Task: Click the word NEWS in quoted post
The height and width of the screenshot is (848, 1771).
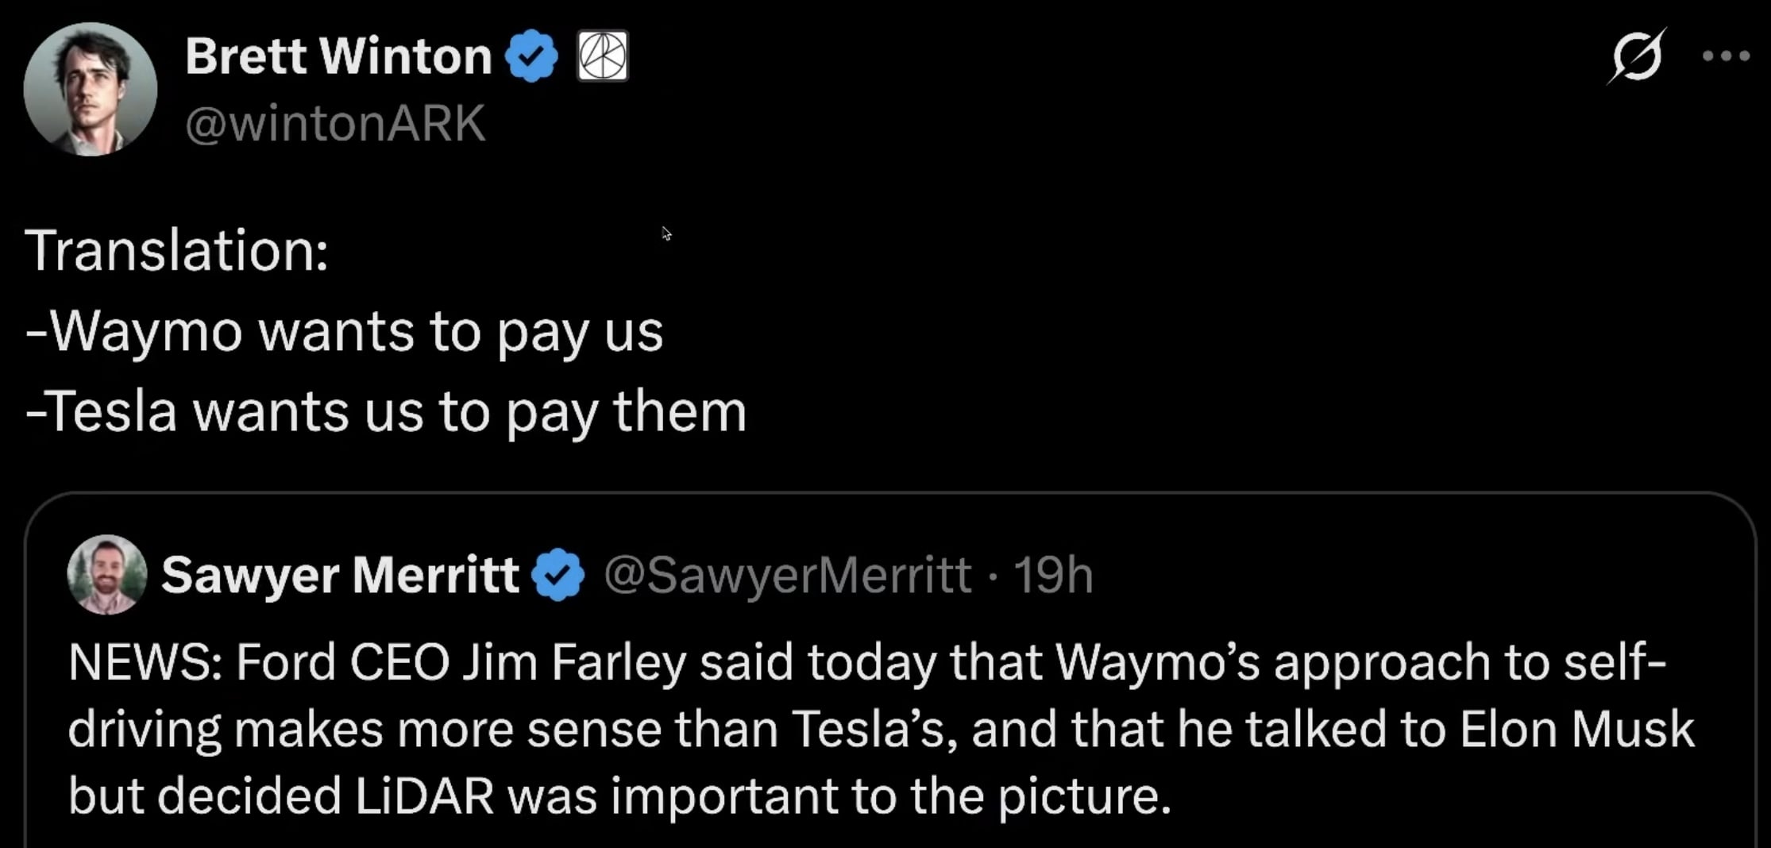Action: 140,662
